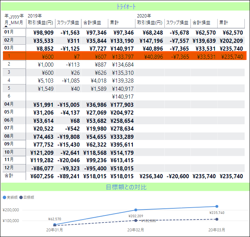250x237 pixels.
Task: Click the ¥62,570 chart data label
Action: pyautogui.click(x=55, y=219)
